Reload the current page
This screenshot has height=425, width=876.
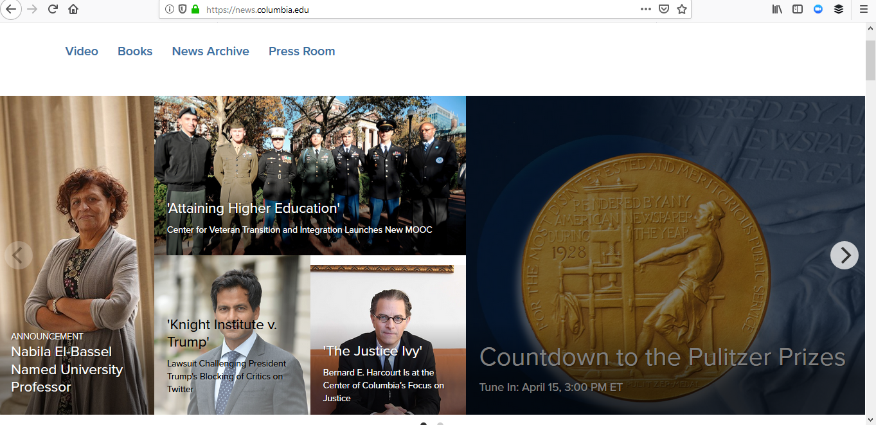click(x=53, y=9)
